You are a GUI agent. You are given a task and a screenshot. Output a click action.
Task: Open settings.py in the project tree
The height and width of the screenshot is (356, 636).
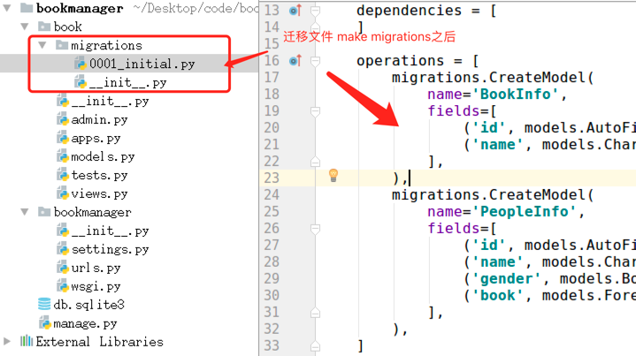[x=110, y=249]
